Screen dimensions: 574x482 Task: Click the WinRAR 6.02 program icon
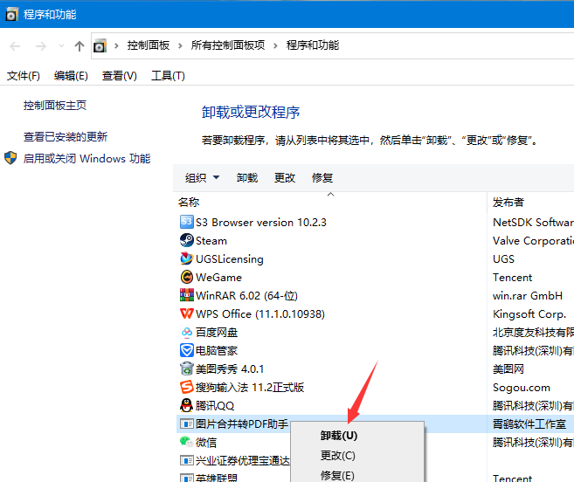coord(187,295)
